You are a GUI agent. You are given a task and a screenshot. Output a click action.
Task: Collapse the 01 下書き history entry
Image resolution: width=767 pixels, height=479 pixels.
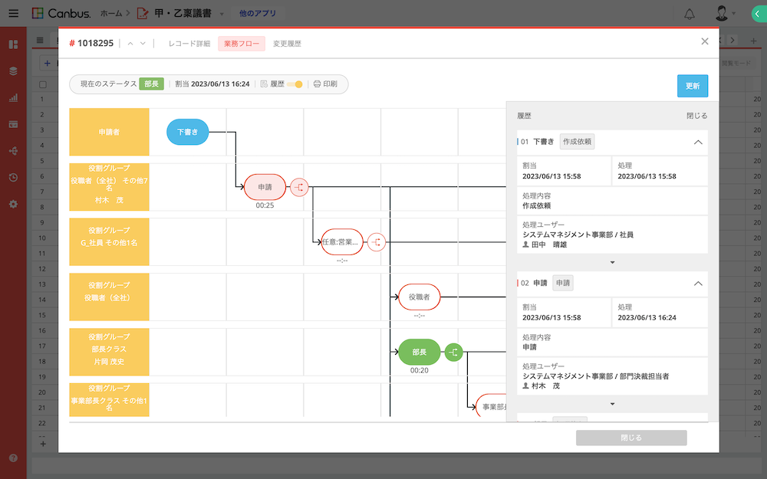tap(697, 142)
